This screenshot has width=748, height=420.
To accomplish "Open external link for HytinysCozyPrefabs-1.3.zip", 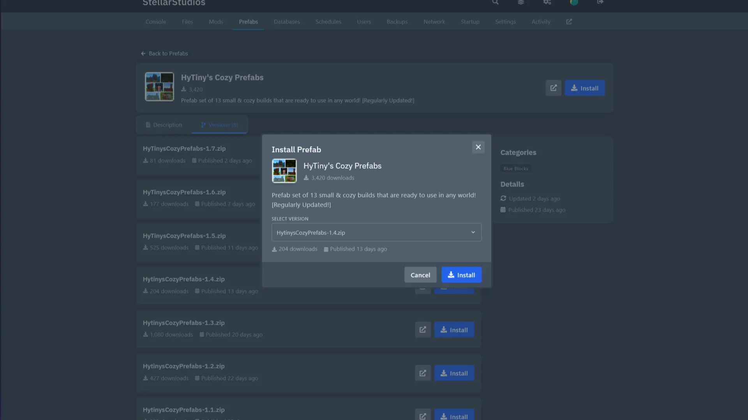I will point(423,330).
